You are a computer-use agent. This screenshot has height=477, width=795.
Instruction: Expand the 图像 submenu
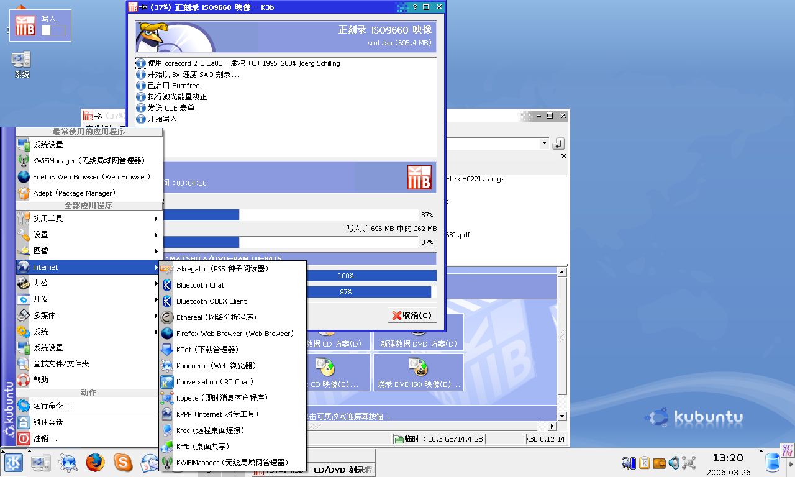coord(89,251)
